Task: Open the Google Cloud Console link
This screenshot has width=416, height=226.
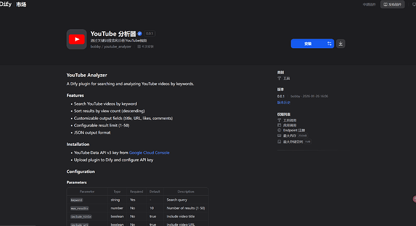Action: pos(149,153)
